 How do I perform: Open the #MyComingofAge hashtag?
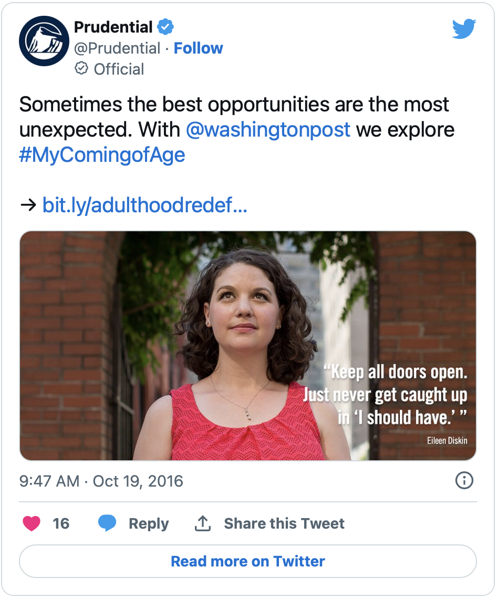click(x=102, y=156)
